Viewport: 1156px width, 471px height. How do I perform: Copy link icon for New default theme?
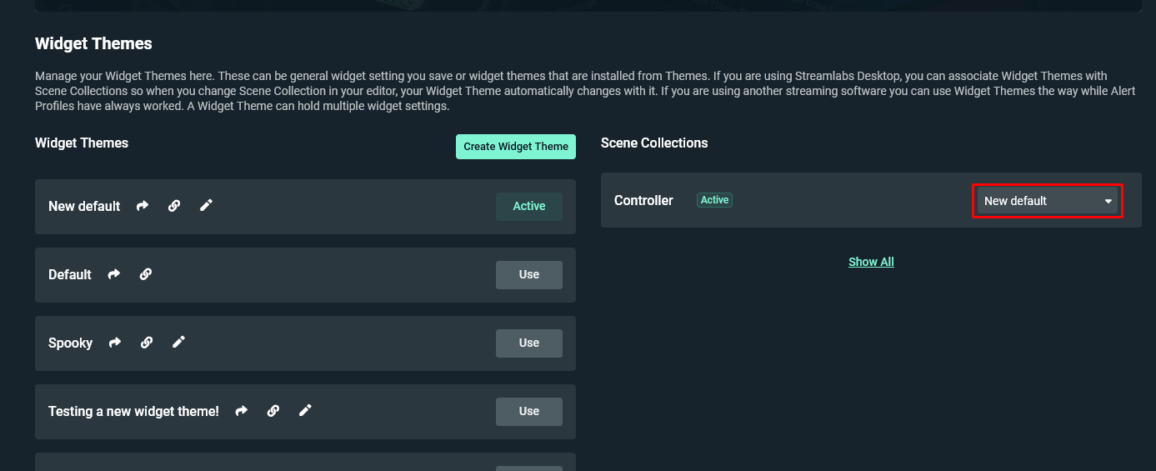coord(174,206)
